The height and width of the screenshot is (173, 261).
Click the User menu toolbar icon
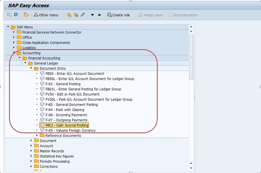click(9, 15)
